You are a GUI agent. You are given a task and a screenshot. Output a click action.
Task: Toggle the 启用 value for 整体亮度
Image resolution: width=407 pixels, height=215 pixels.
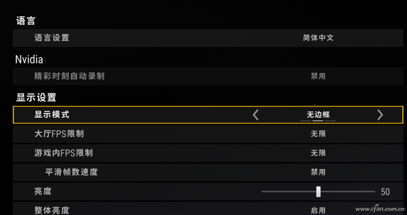point(318,210)
